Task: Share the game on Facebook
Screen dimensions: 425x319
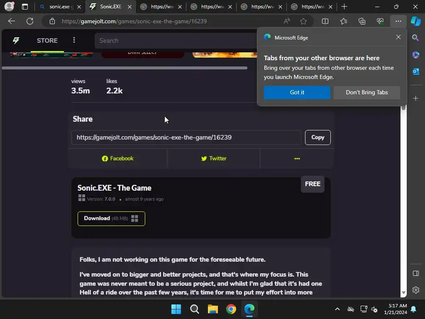Action: (117, 158)
